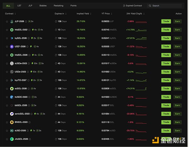Click the Search input field
The width and height of the screenshot is (189, 147).
tap(164, 6)
